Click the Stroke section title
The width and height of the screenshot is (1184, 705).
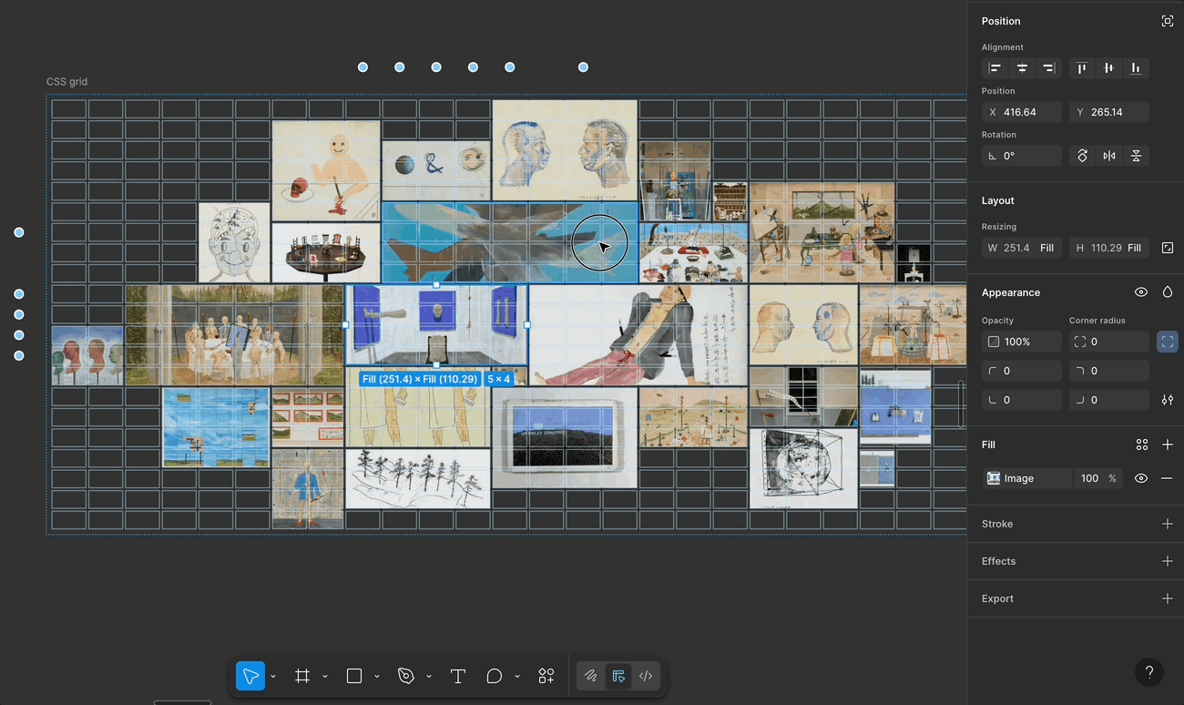pyautogui.click(x=997, y=524)
